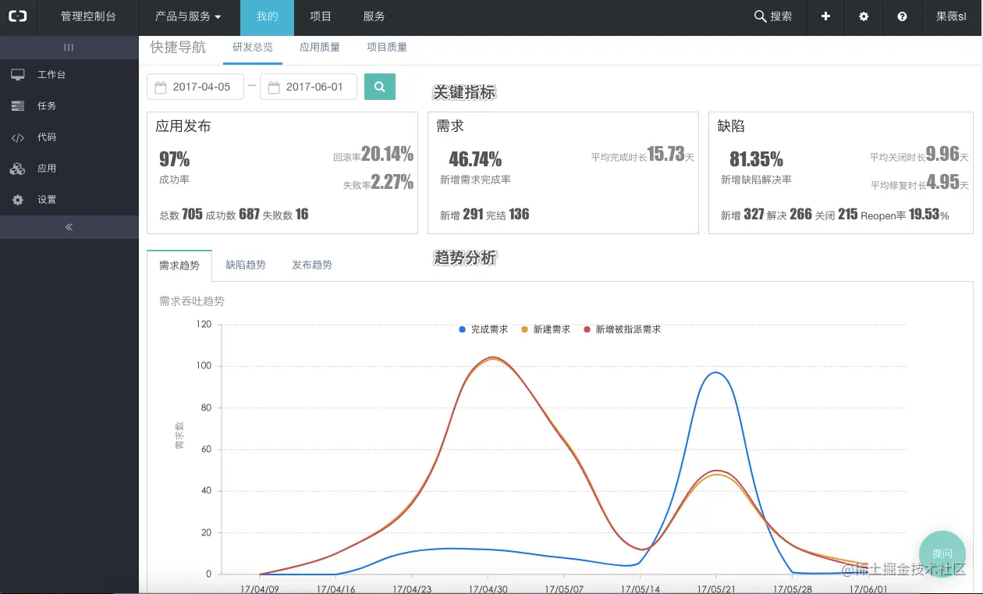This screenshot has width=983, height=594.
Task: Toggle the 新增被指派需求 legend series
Action: coord(623,329)
